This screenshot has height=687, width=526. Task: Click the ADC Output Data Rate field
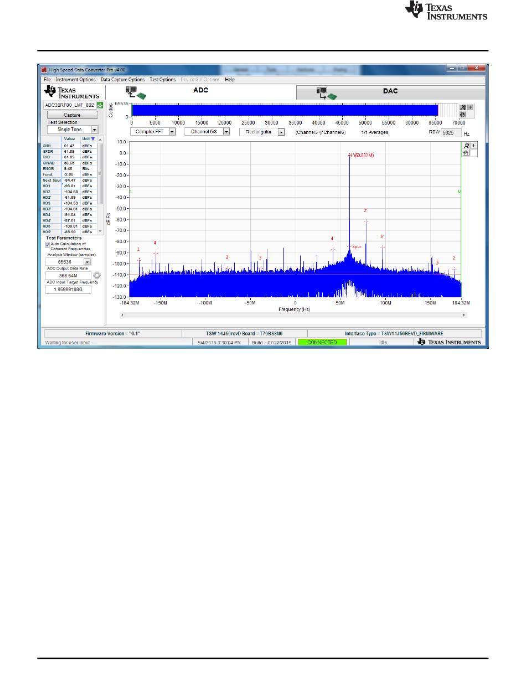click(68, 275)
